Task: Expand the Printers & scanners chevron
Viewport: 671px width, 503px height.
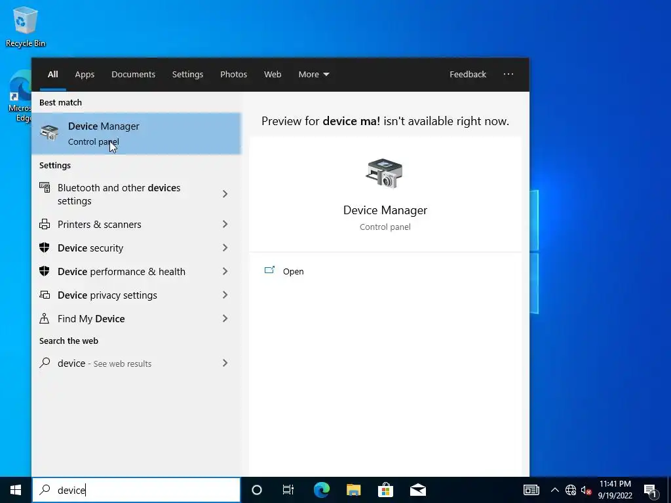Action: (225, 224)
